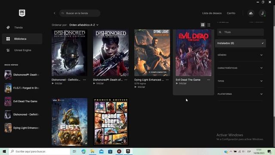The image size is (275, 155).
Task: Open the ESP keyboard language indicator
Action: (249, 151)
